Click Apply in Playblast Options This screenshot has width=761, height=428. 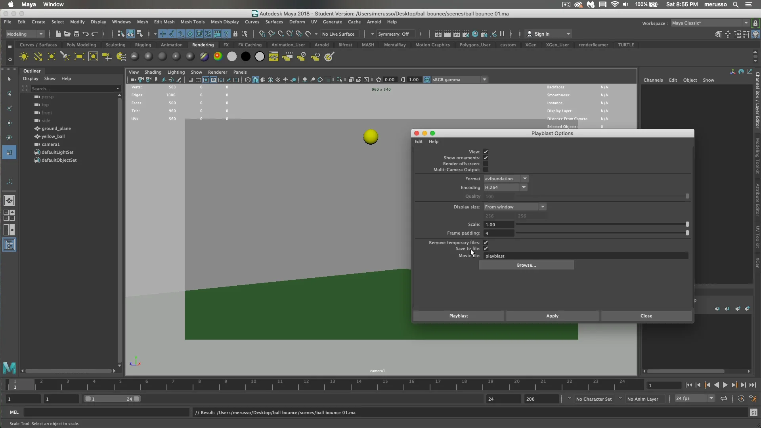552,316
